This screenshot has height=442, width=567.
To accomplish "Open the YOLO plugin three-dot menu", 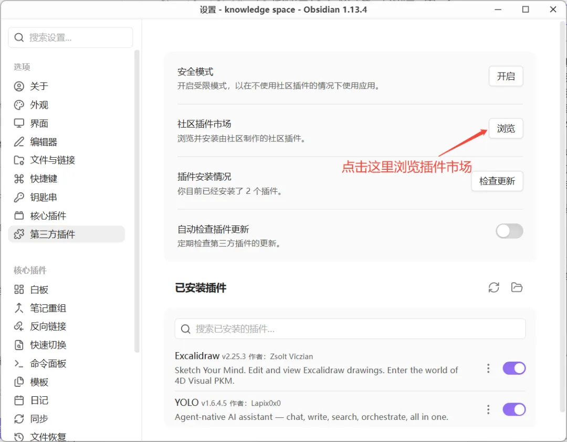I will [488, 409].
